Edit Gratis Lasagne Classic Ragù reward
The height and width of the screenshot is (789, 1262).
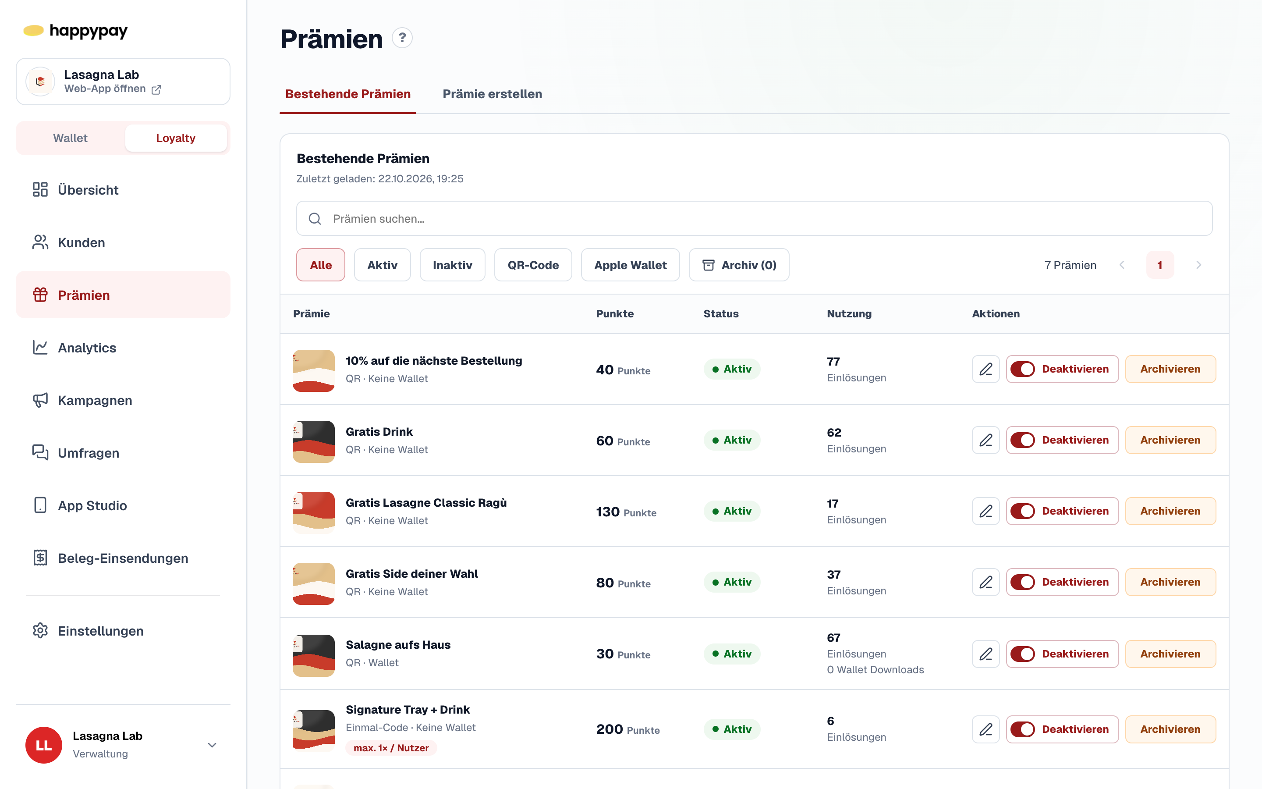point(985,511)
